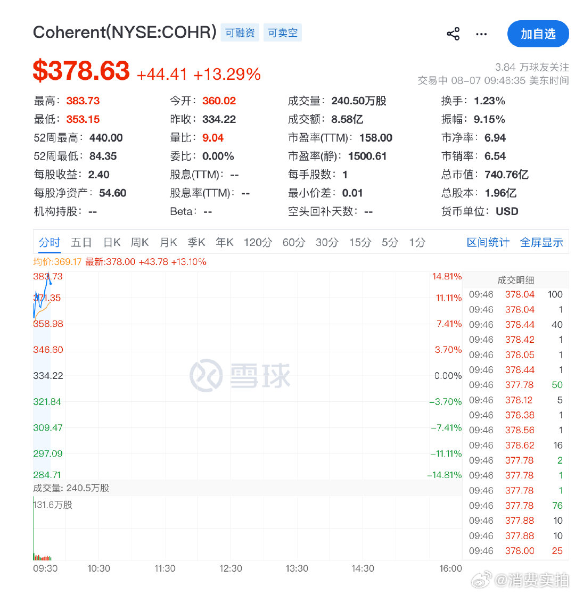Click the 52周最低 value 84.35

click(103, 156)
